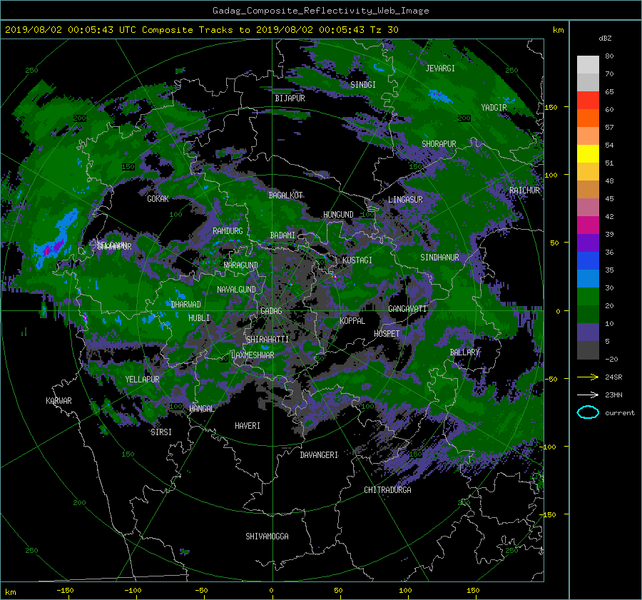Click the GADAG radar center label

tap(271, 311)
